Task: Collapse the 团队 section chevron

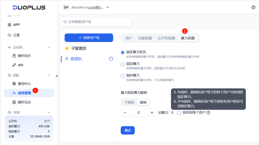Action: (49, 75)
